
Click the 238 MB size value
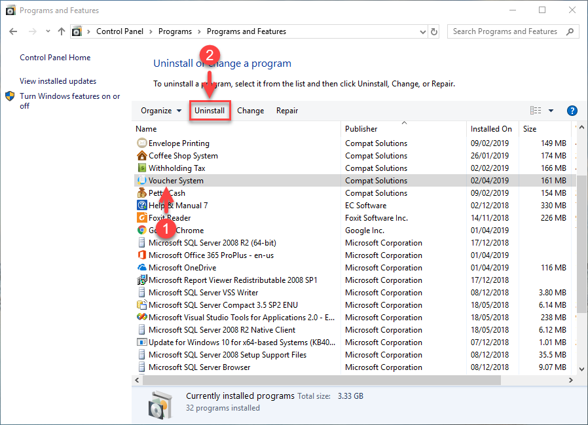pos(553,318)
